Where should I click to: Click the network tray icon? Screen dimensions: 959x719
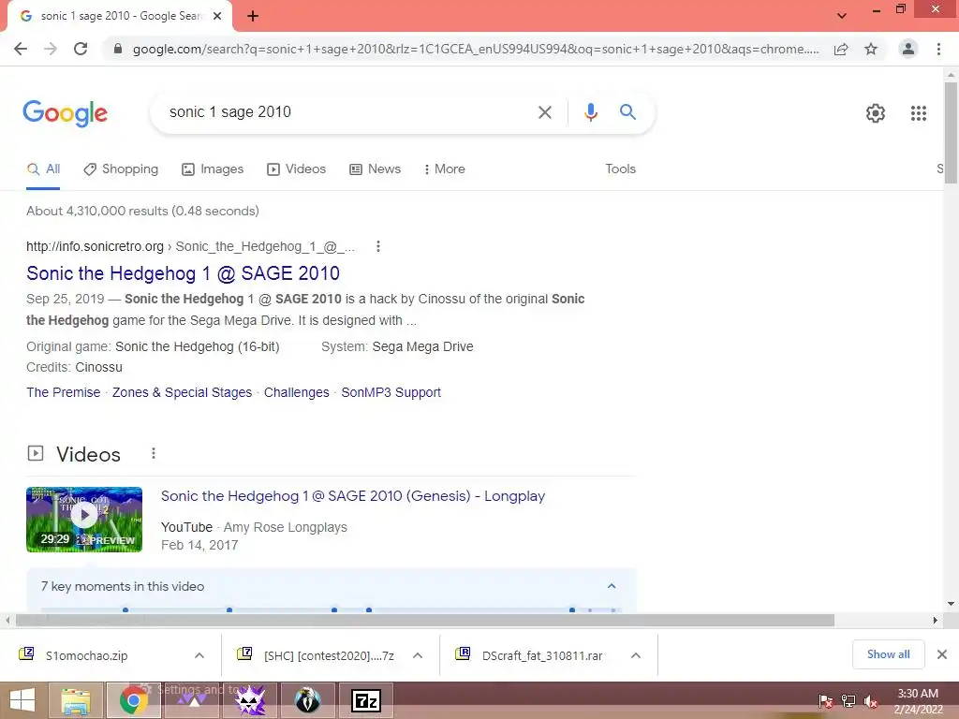[x=848, y=701]
